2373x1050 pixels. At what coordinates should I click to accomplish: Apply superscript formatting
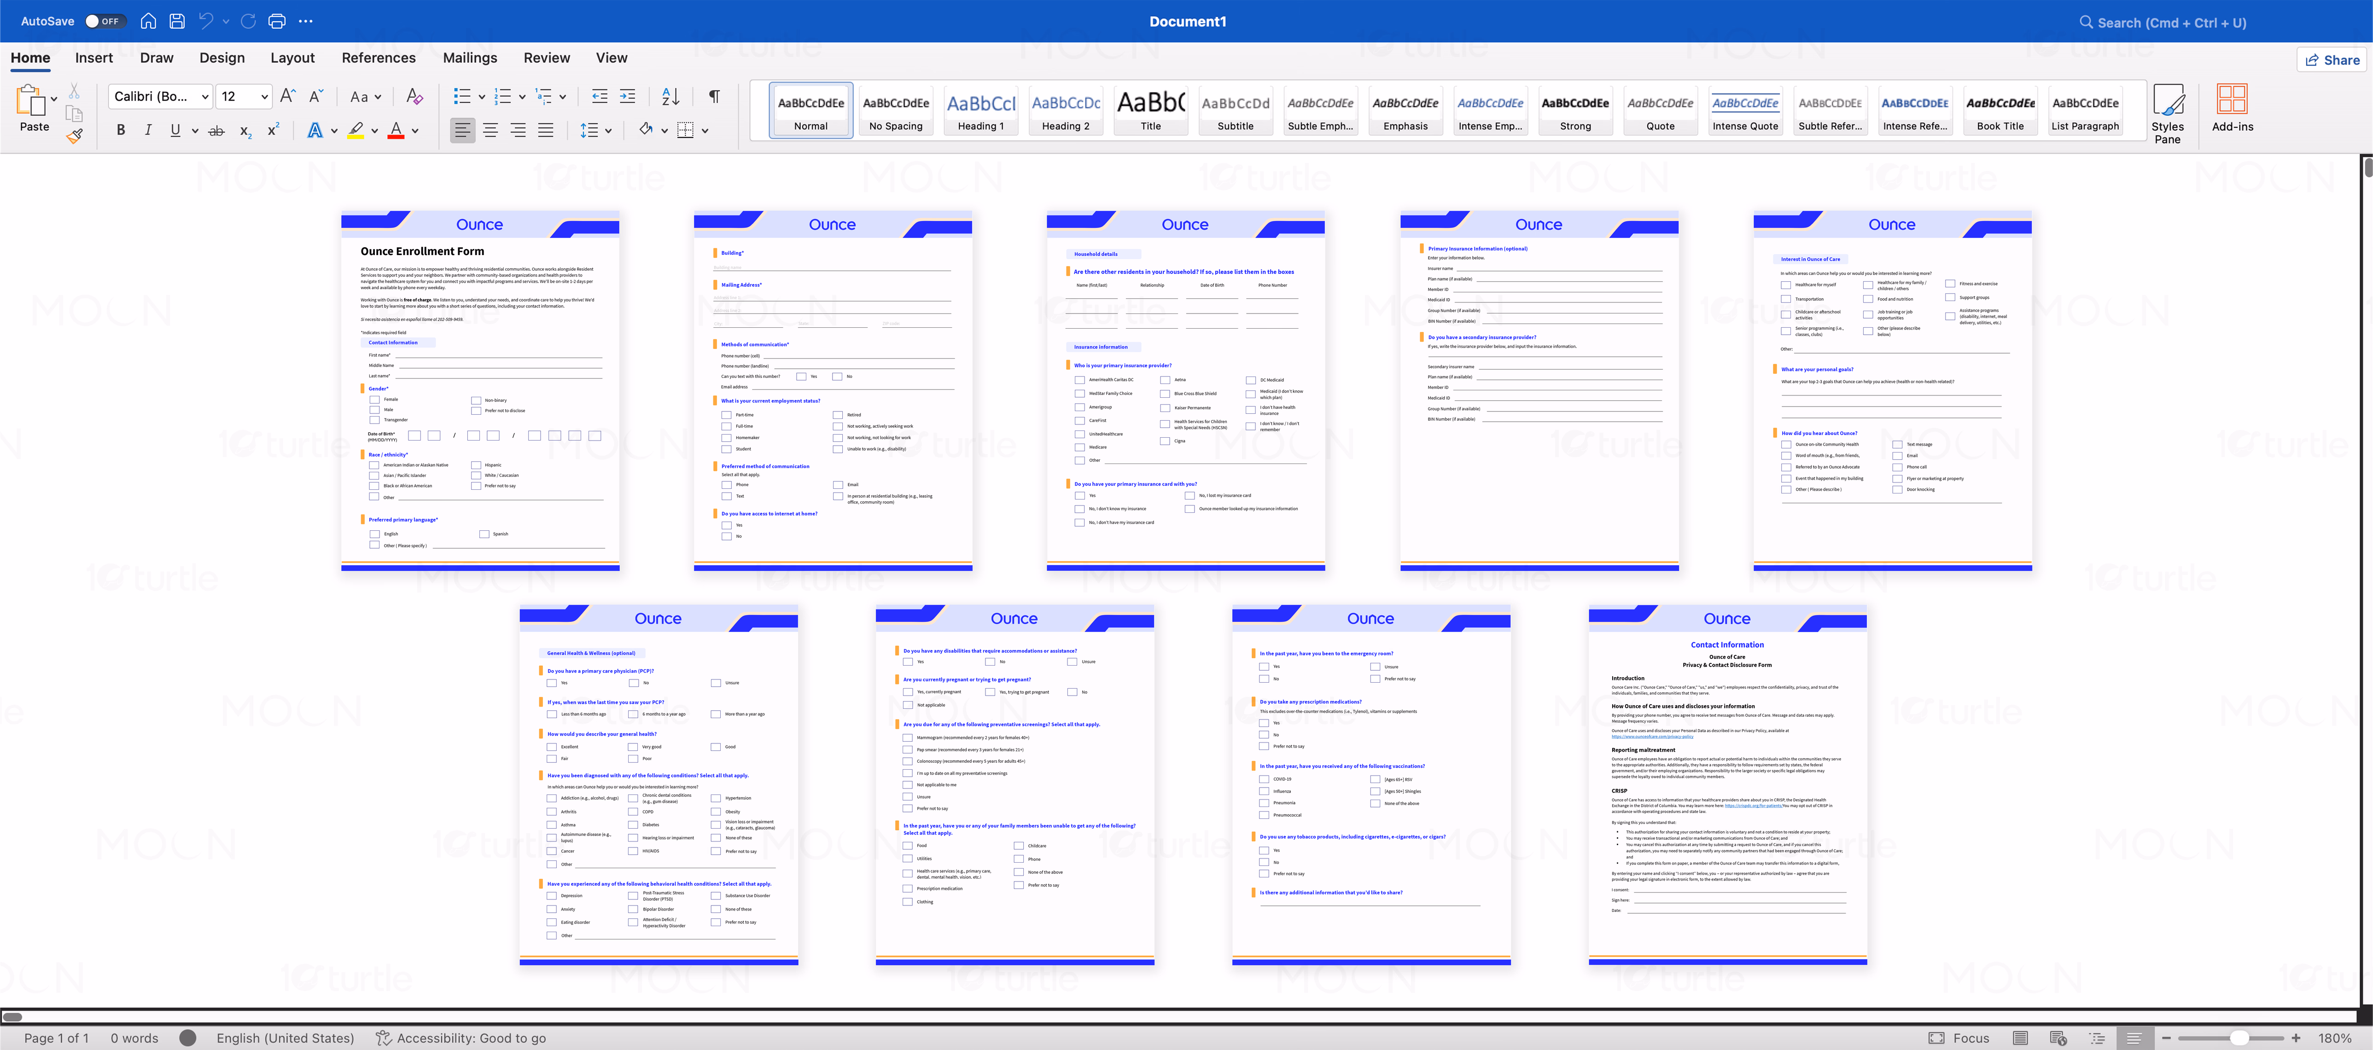pos(273,130)
